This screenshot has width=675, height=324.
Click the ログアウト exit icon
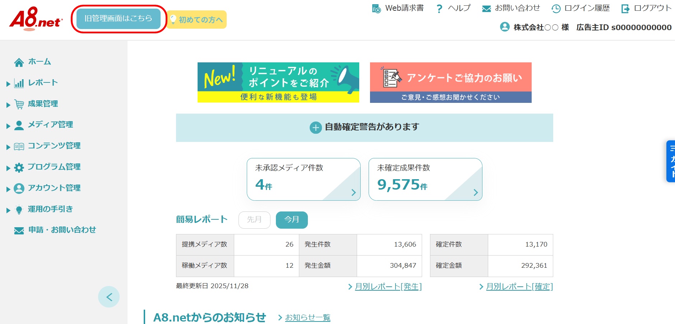625,9
